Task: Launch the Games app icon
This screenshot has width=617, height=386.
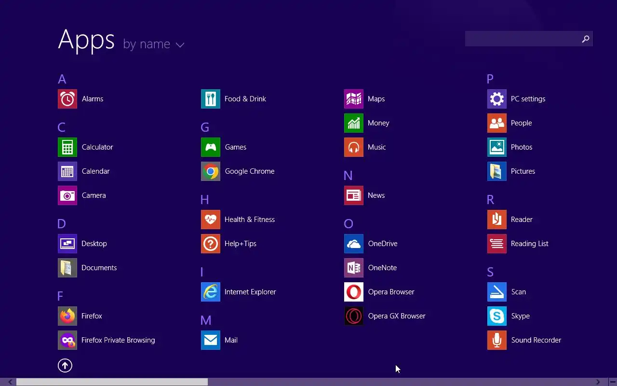Action: tap(211, 147)
